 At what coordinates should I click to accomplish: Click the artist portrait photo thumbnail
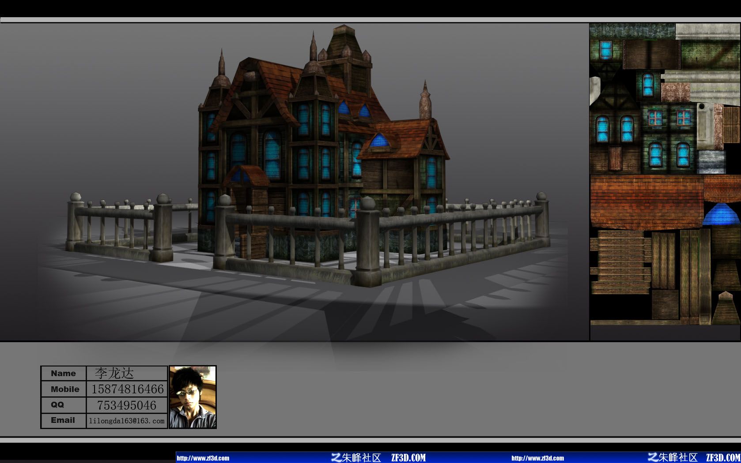point(193,397)
